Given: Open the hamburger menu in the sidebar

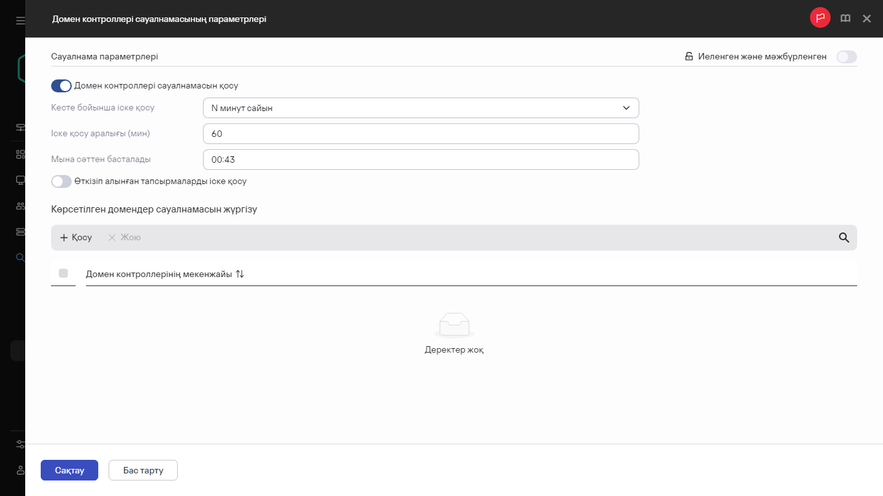Looking at the screenshot, I should pos(21,21).
